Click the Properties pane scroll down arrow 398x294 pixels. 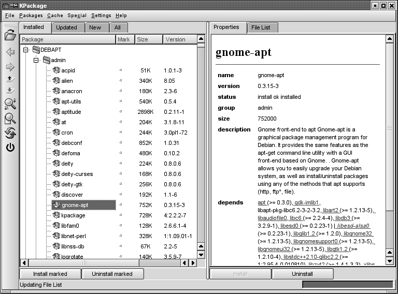coord(389,260)
